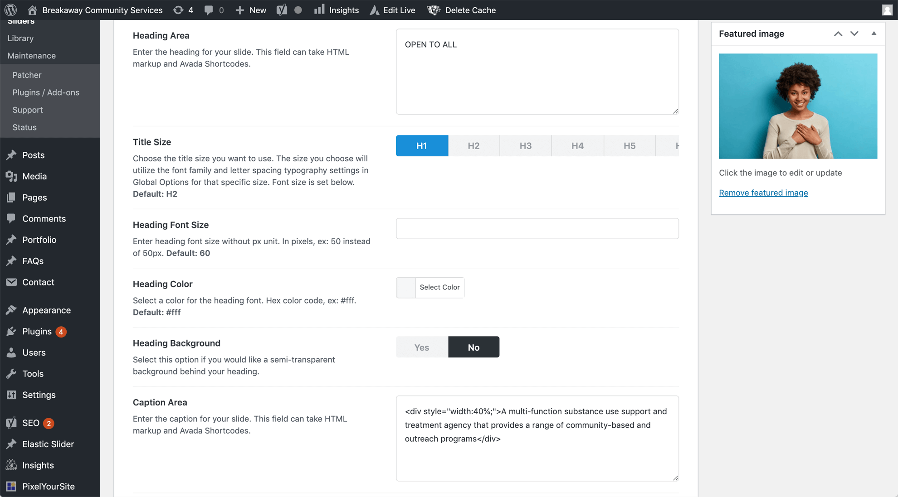Open Breakaway Community Services site link
Viewport: 898px width, 497px height.
point(102,10)
